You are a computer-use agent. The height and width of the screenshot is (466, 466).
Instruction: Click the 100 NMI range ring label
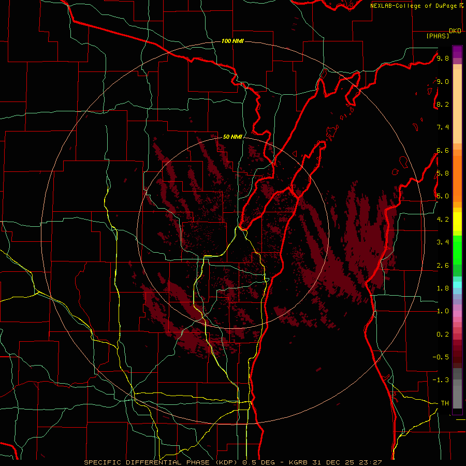[x=232, y=41]
